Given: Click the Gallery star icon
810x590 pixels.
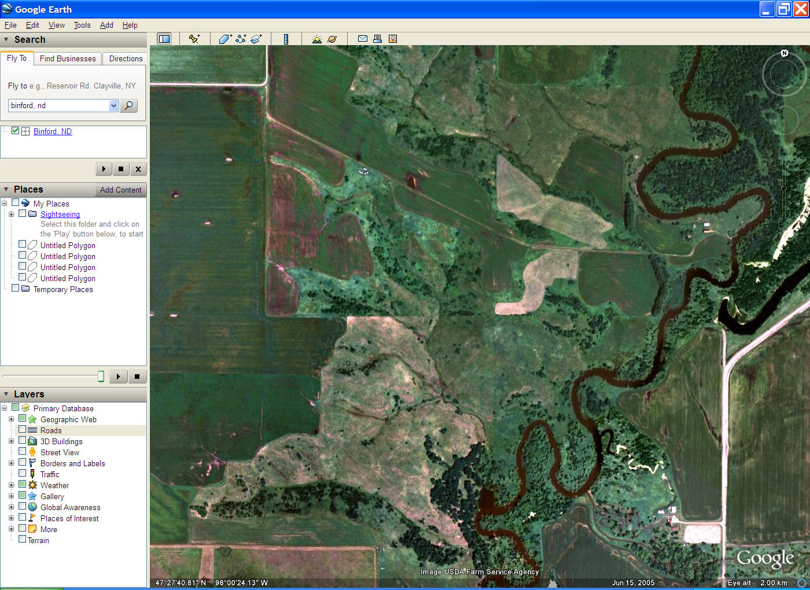Looking at the screenshot, I should [32, 496].
